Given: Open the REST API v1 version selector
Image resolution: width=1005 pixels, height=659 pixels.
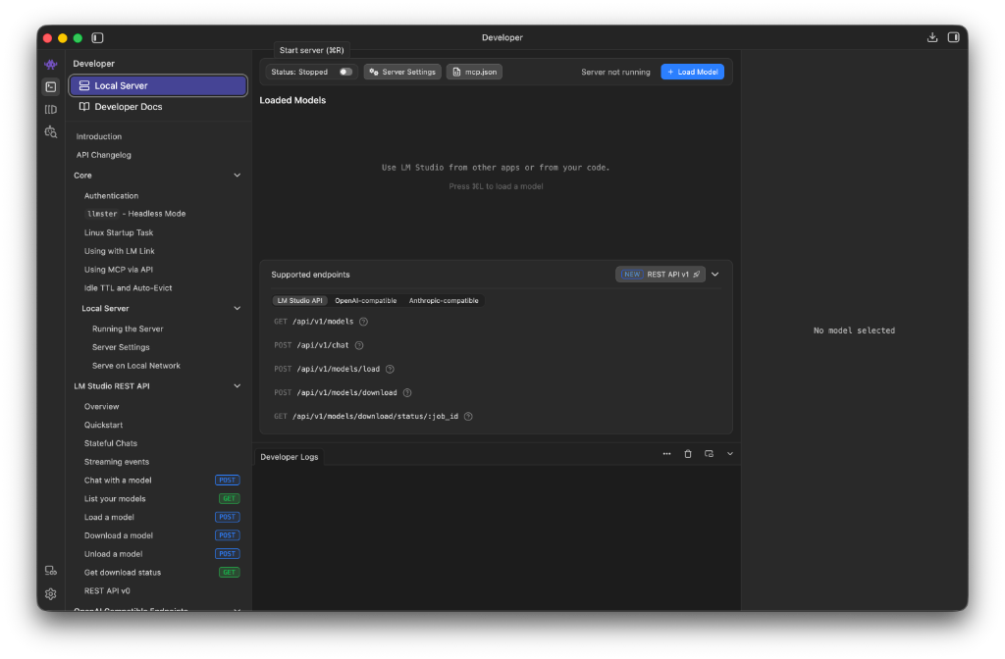Looking at the screenshot, I should point(661,275).
